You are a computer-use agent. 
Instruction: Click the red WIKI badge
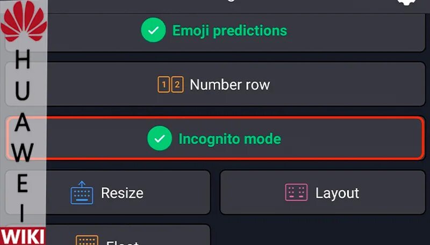pyautogui.click(x=23, y=236)
